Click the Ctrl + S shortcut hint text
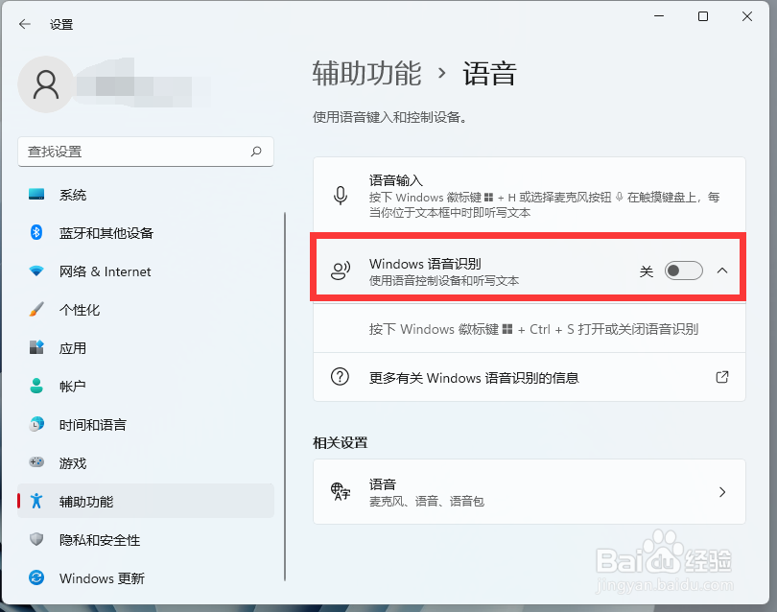This screenshot has height=612, width=777. (x=533, y=329)
